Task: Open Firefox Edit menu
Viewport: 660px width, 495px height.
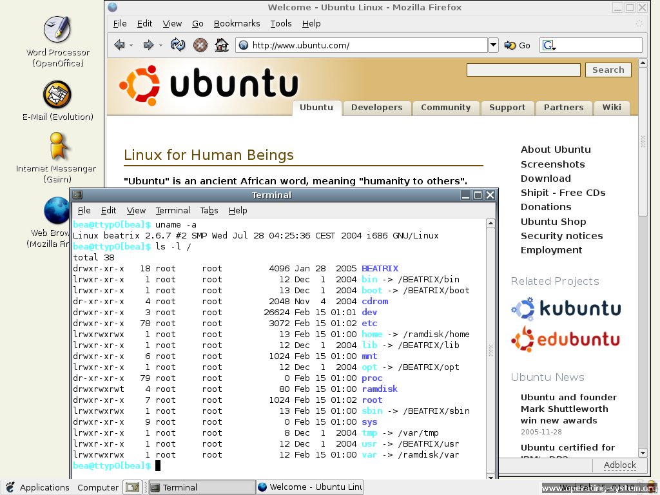Action: click(x=144, y=24)
